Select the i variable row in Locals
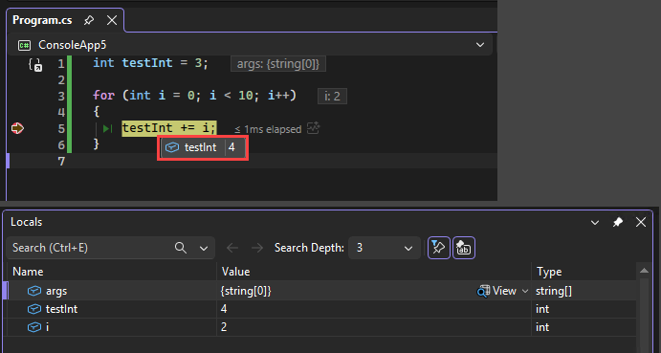 (x=321, y=327)
